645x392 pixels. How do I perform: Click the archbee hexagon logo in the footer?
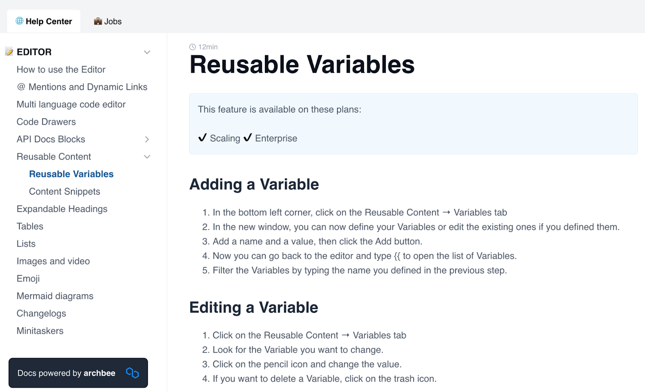point(132,373)
